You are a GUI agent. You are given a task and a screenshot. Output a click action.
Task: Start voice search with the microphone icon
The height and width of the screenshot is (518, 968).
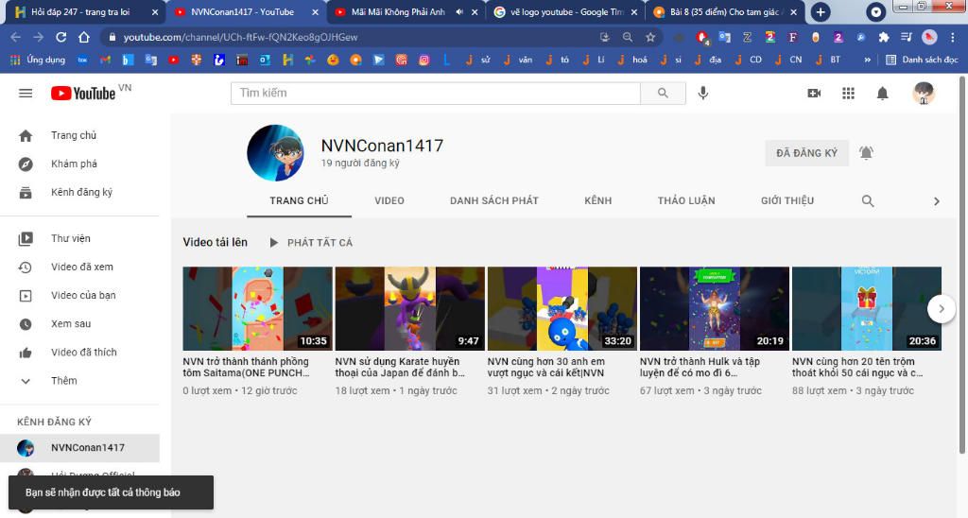point(702,94)
